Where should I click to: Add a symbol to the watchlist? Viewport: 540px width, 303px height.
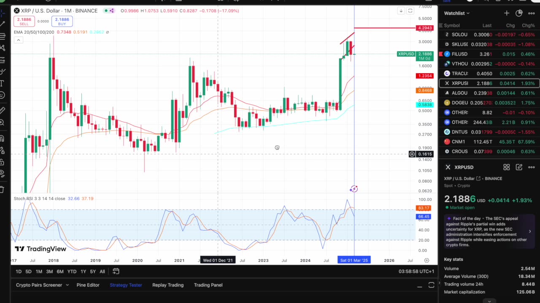[506, 13]
